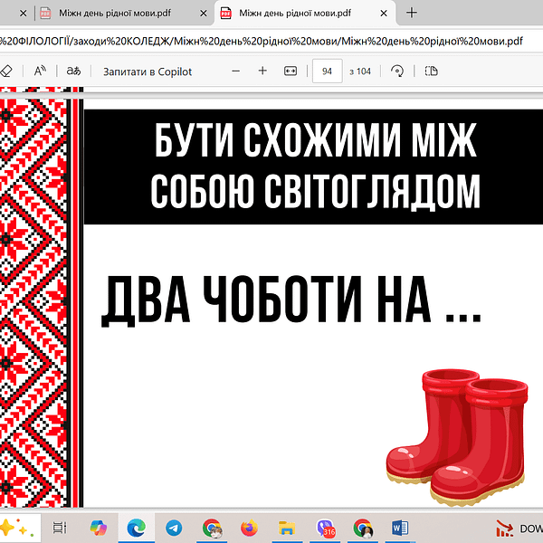
Task: Click the Read aloud icon
Action: tap(41, 71)
